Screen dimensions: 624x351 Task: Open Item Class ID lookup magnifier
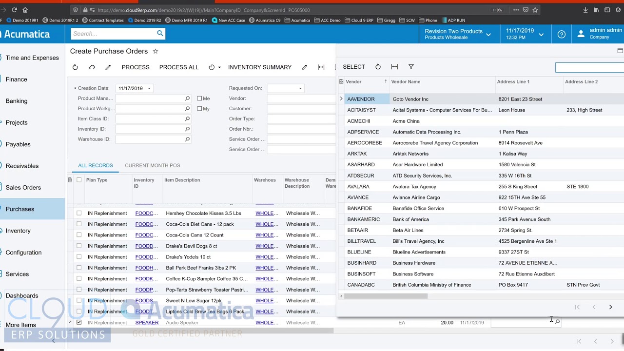(x=187, y=119)
